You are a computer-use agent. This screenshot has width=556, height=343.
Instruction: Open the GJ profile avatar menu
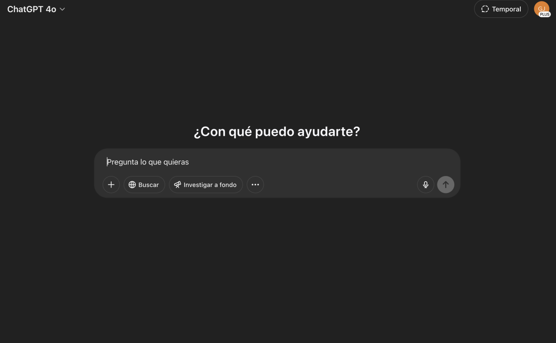(541, 9)
